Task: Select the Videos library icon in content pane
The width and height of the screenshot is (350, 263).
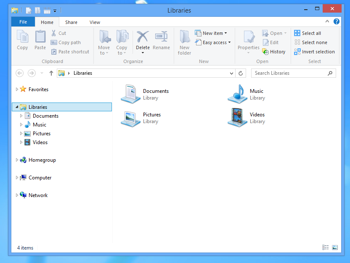Action: [x=237, y=118]
